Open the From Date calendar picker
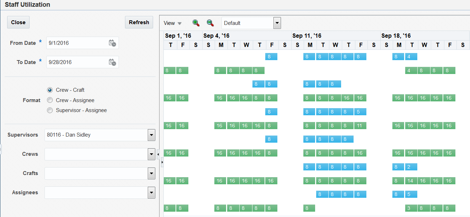The image size is (470, 217). click(x=112, y=43)
